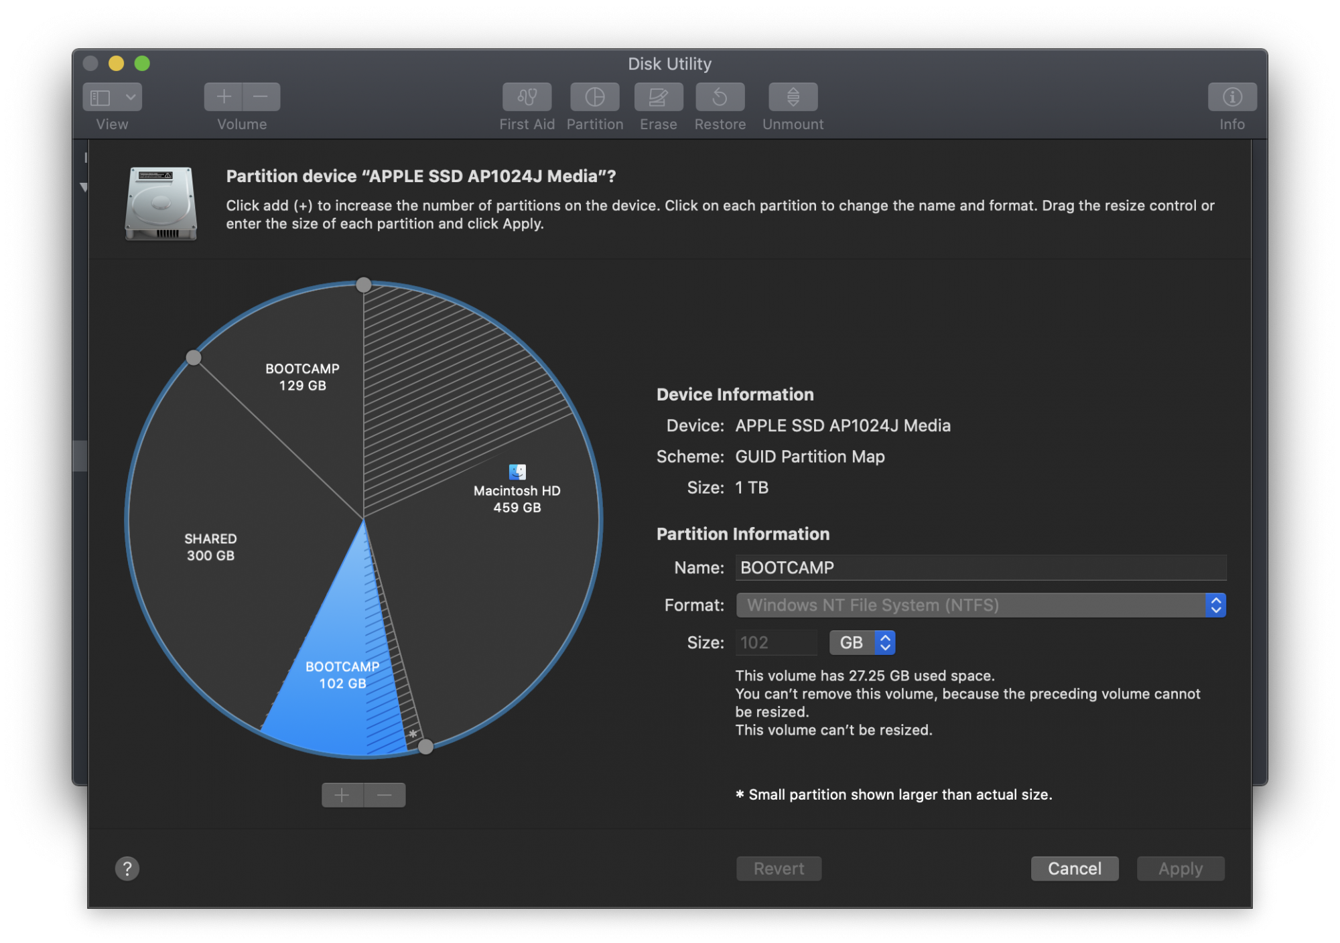The image size is (1340, 943).
Task: Click the Cancel button
Action: [x=1075, y=869]
